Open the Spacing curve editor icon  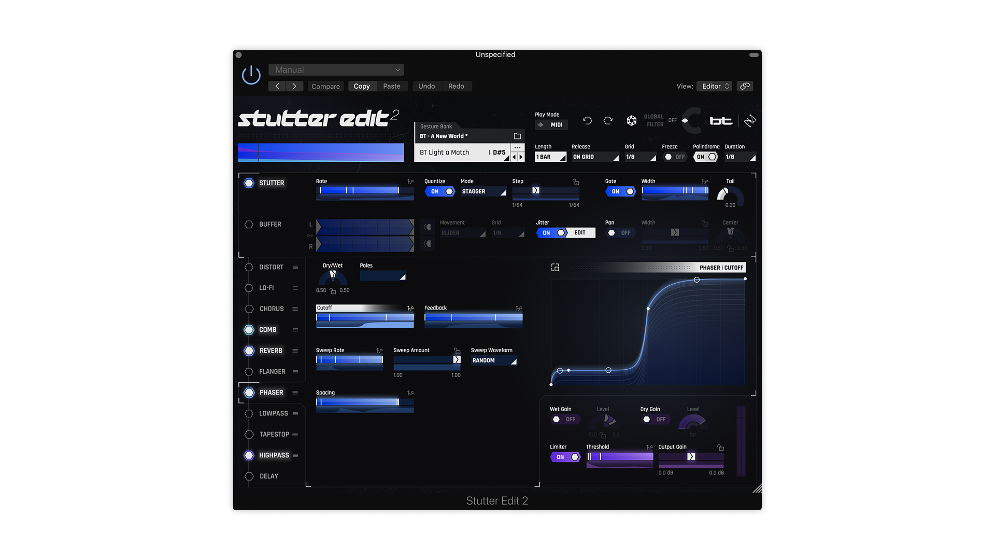tap(410, 393)
